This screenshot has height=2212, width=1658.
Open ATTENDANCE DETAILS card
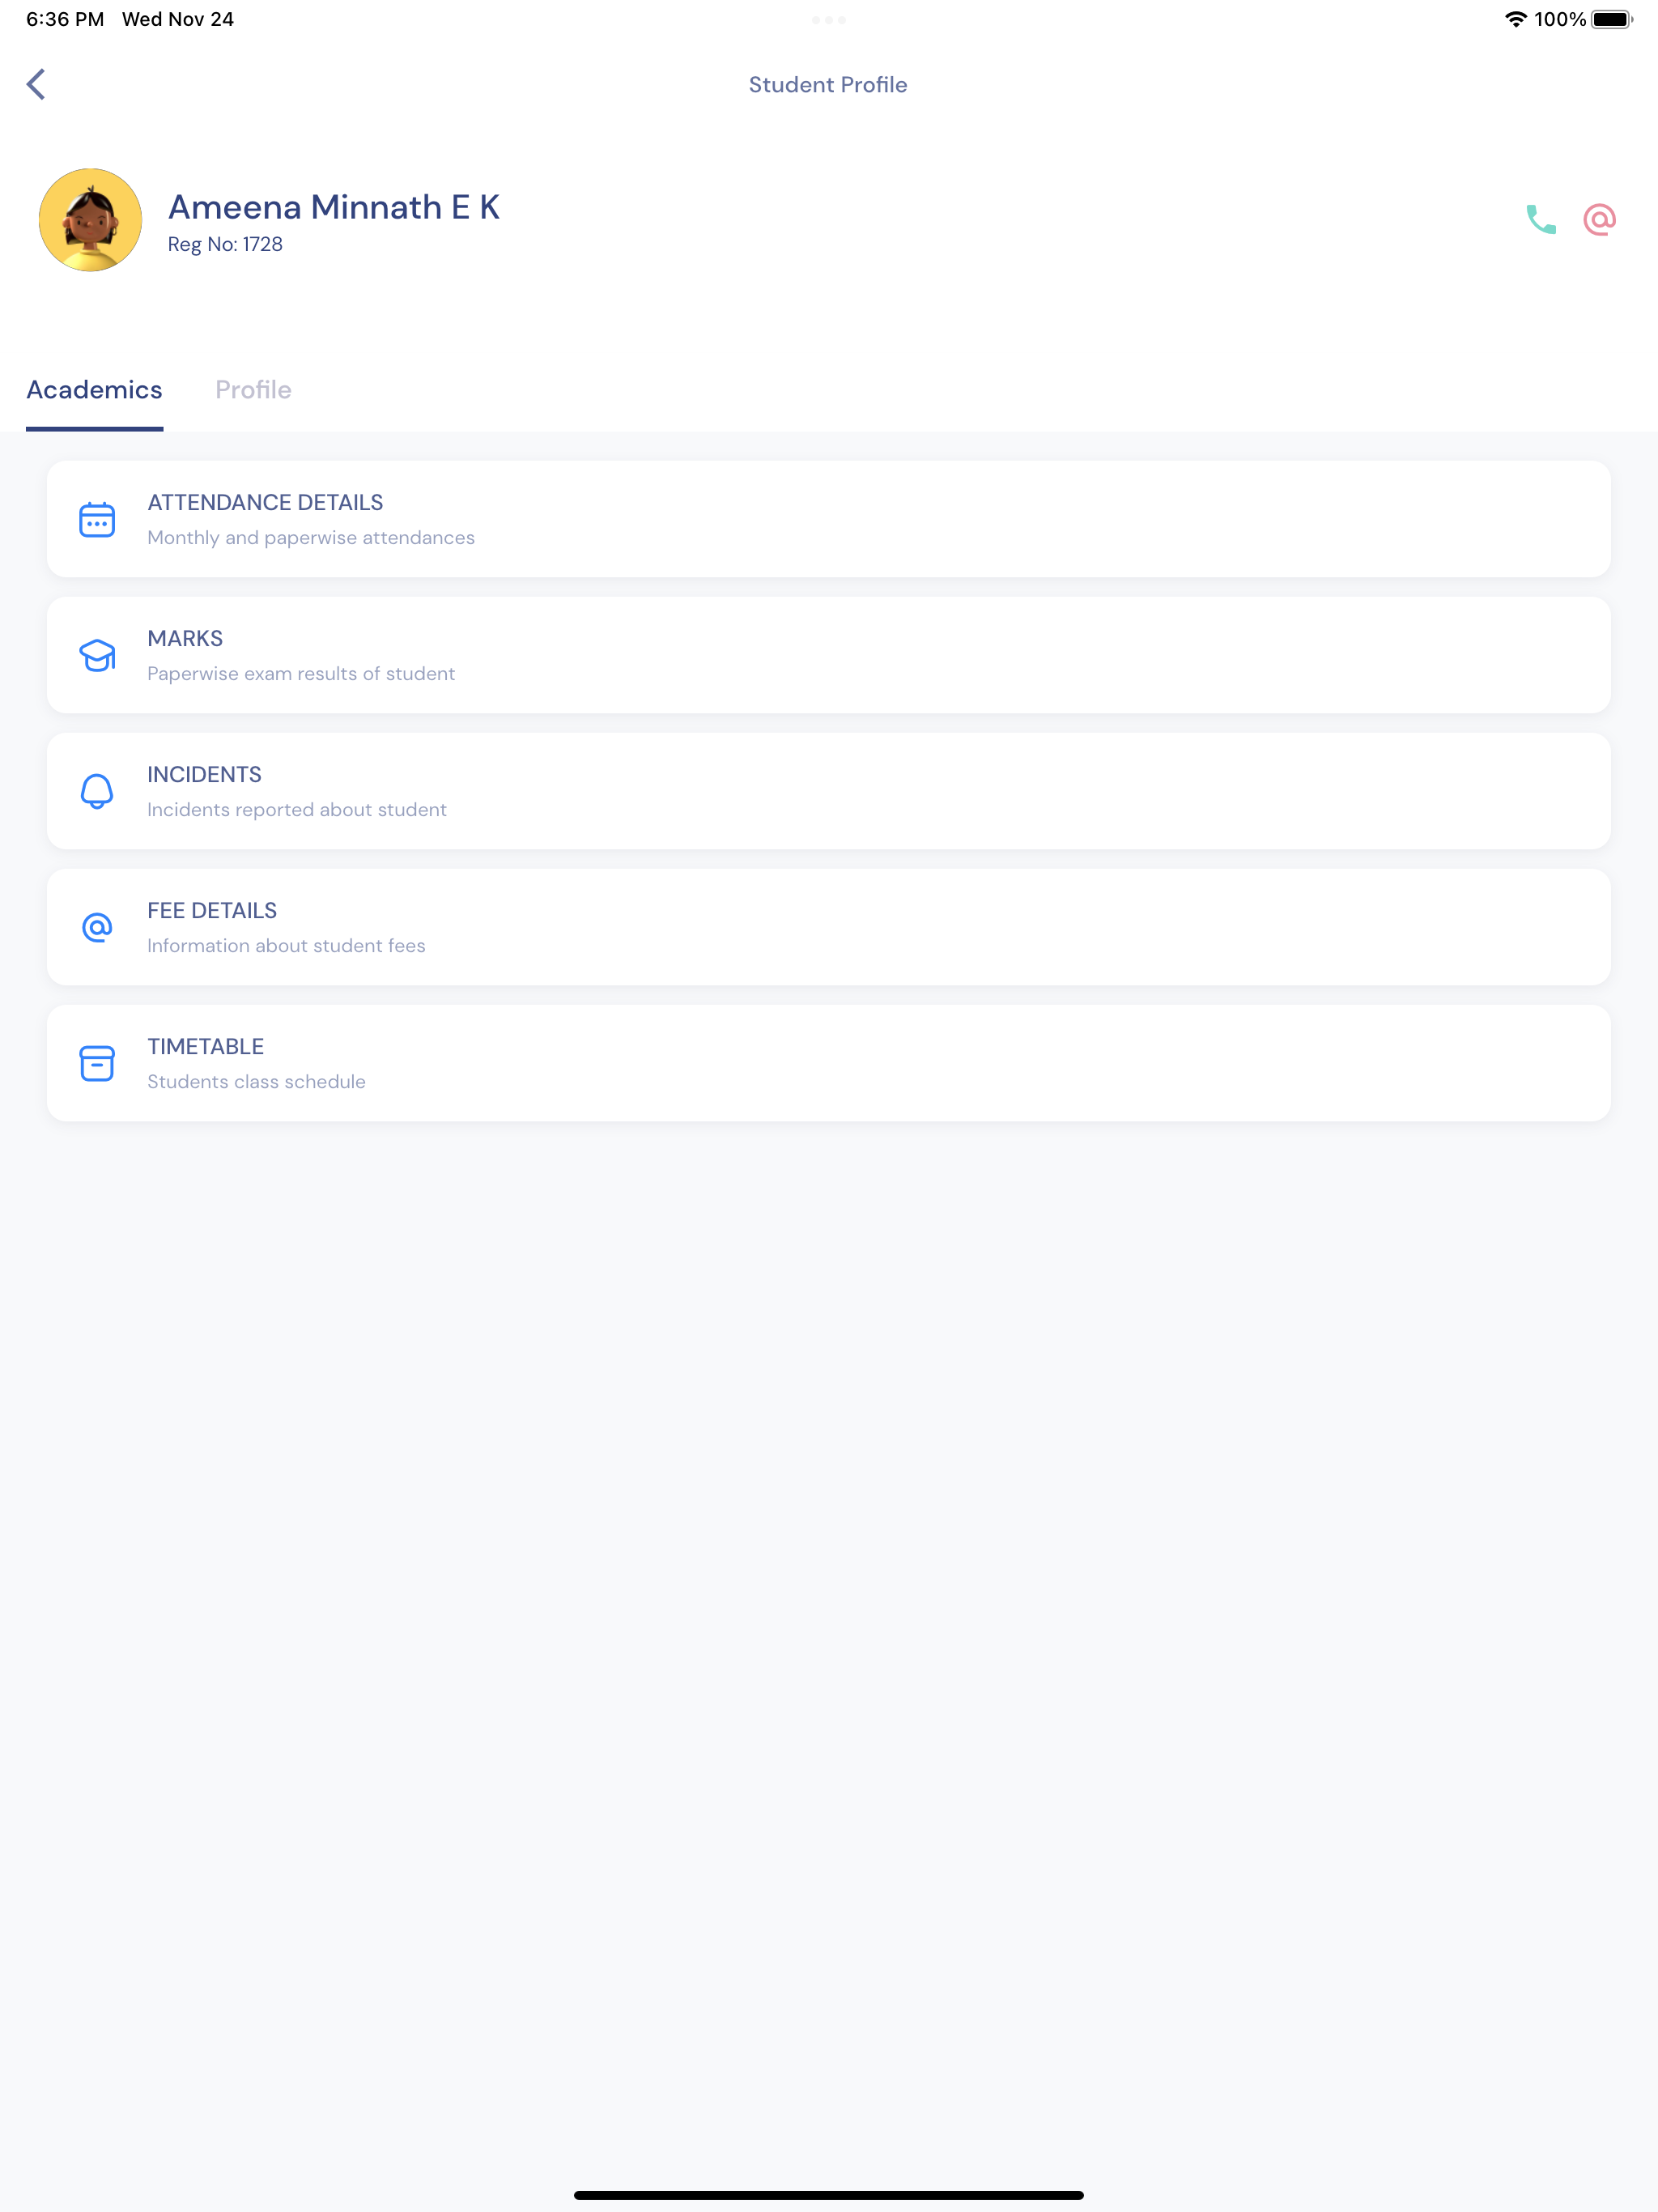tap(828, 519)
